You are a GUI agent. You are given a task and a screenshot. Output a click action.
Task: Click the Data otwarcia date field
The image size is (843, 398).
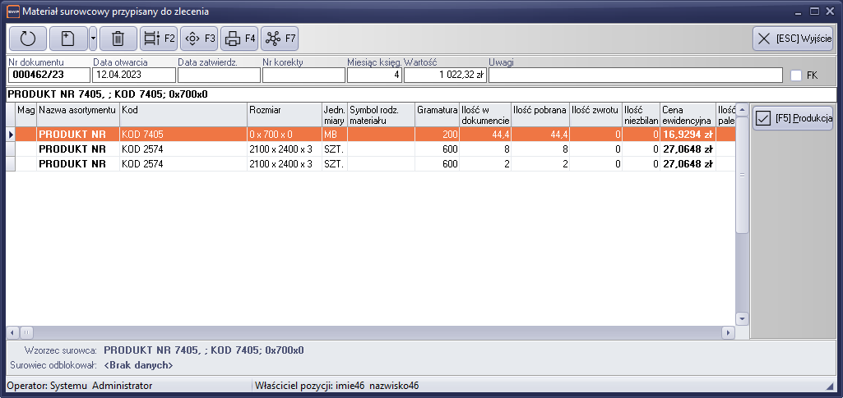click(x=132, y=75)
